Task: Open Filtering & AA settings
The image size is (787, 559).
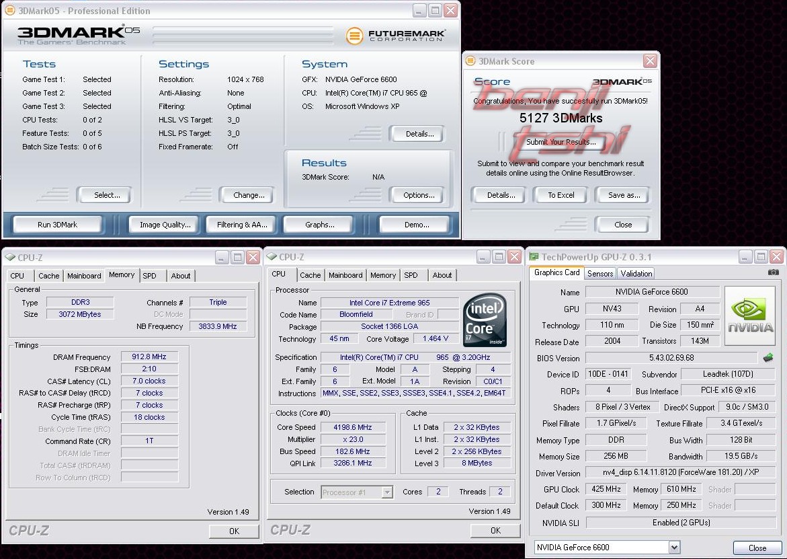Action: 242,225
